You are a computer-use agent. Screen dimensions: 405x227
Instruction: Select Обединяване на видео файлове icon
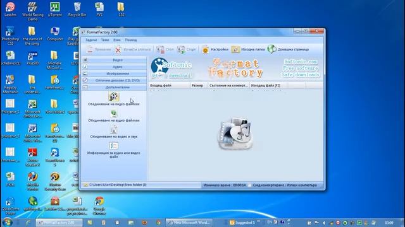pyautogui.click(x=114, y=96)
